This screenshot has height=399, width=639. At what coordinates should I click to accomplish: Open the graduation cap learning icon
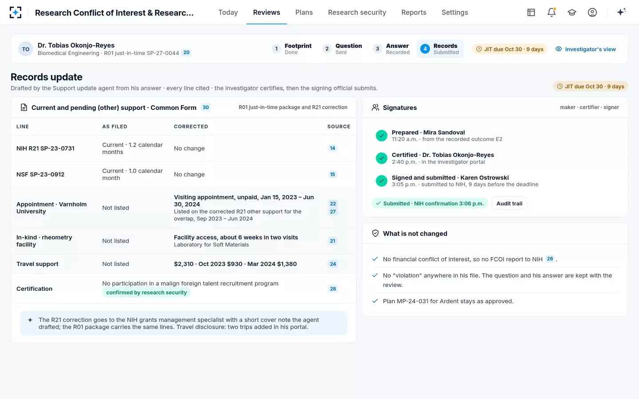572,12
